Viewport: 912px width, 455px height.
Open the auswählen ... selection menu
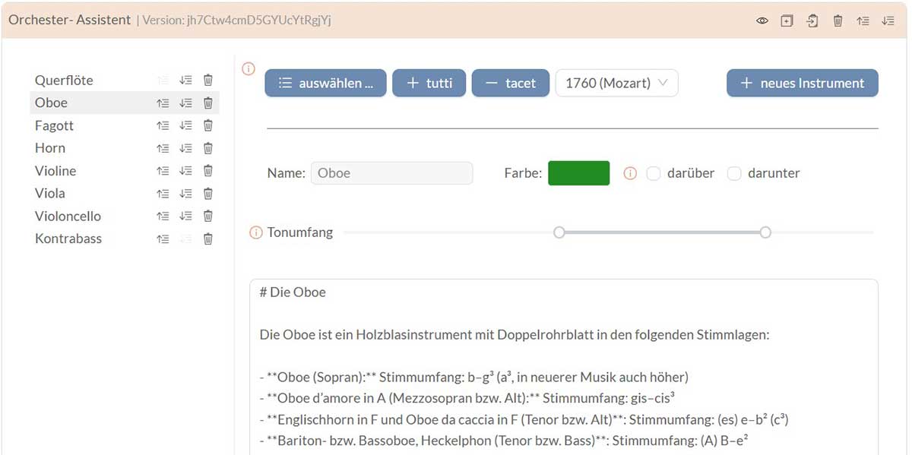coord(325,84)
